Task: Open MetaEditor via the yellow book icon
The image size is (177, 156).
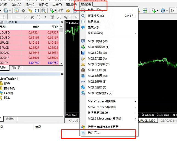Action: [x=68, y=10]
